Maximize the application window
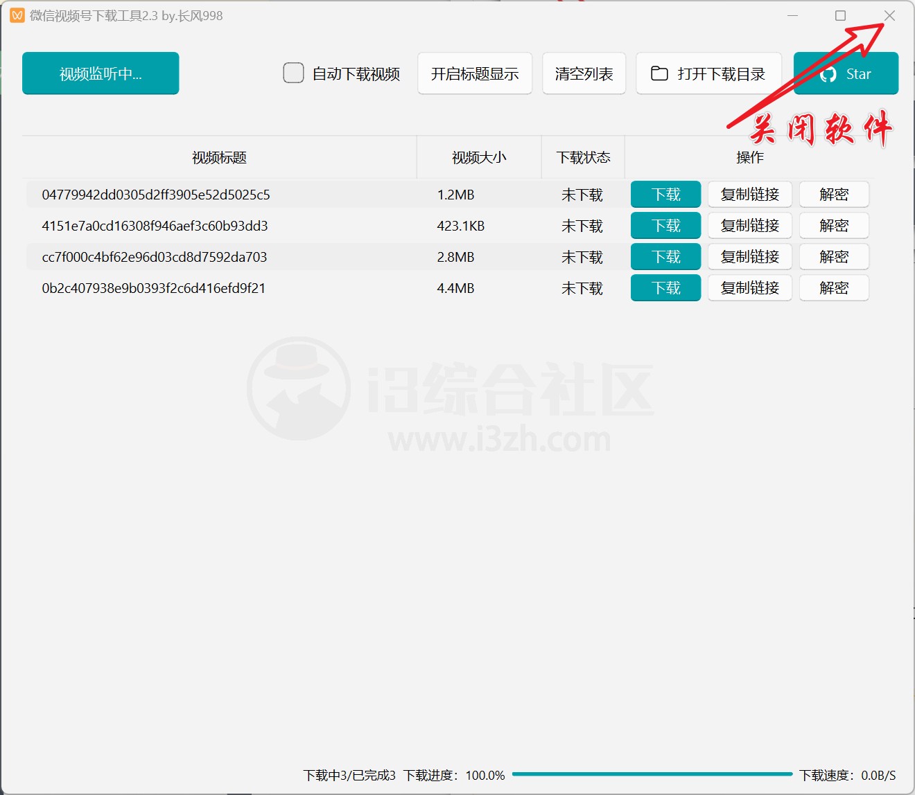Image resolution: width=915 pixels, height=795 pixels. [x=840, y=15]
